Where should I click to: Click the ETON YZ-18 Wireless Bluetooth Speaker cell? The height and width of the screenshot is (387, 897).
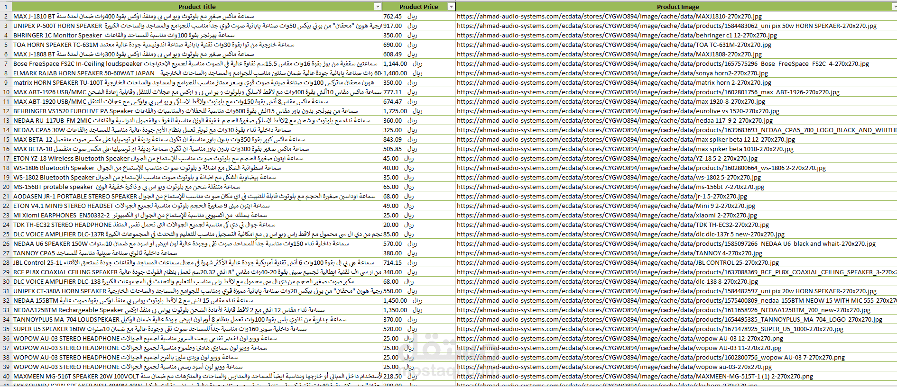pos(197,158)
